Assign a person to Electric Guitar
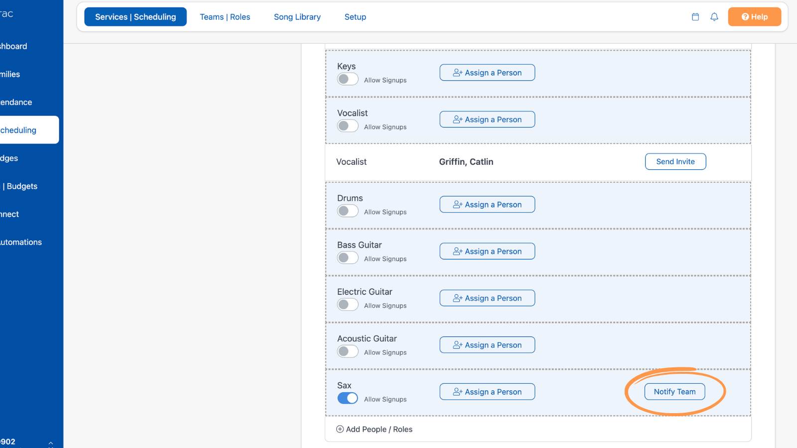This screenshot has height=448, width=797. point(487,298)
